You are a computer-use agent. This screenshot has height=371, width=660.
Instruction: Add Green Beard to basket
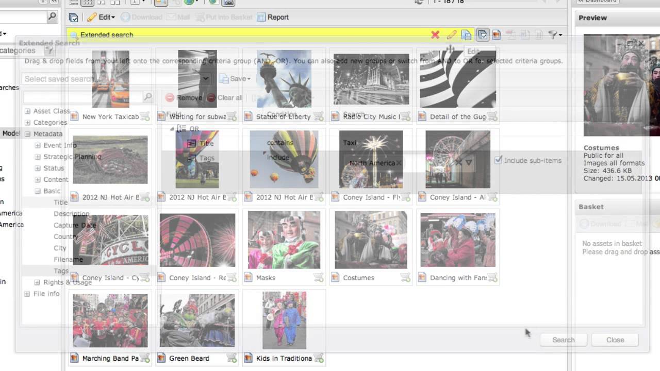pyautogui.click(x=232, y=358)
